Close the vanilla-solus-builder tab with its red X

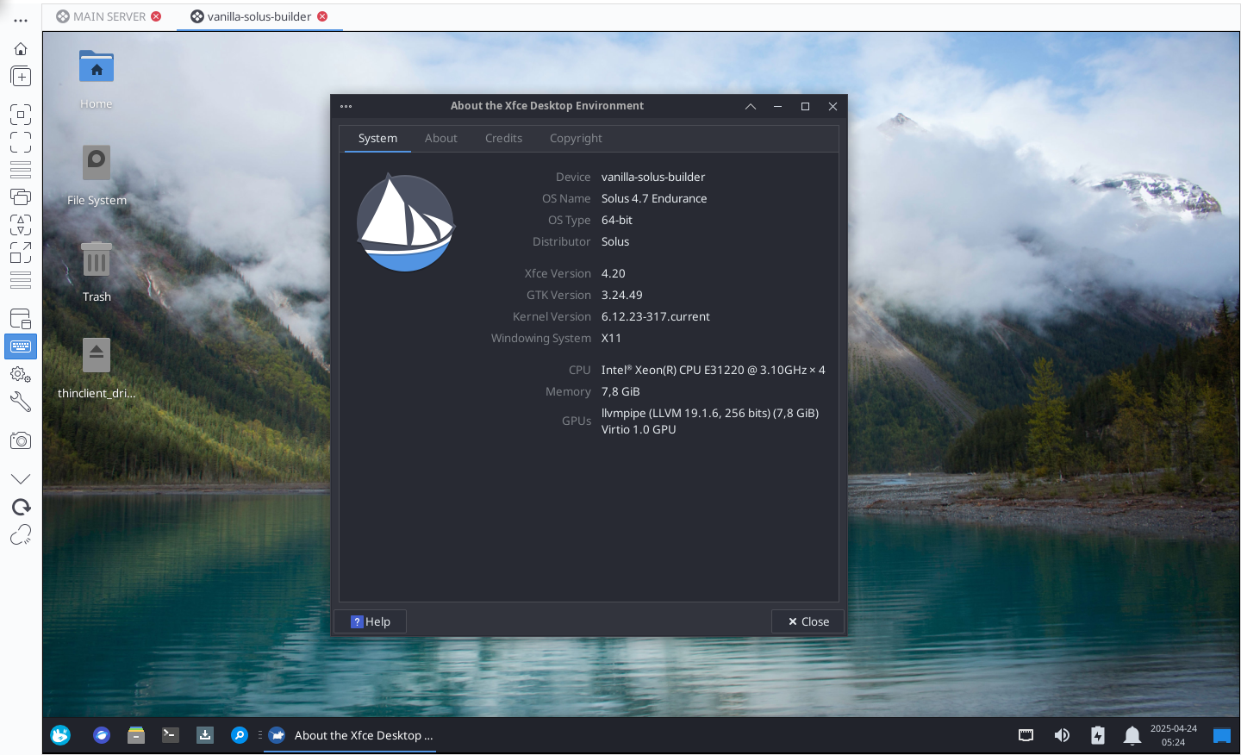(322, 16)
